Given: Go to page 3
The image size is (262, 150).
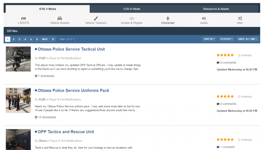Looking at the screenshot, I should point(19,39).
